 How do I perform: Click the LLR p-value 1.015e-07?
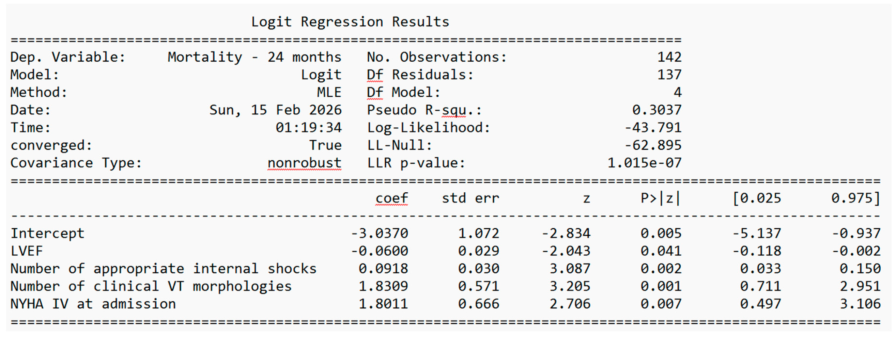tap(645, 163)
